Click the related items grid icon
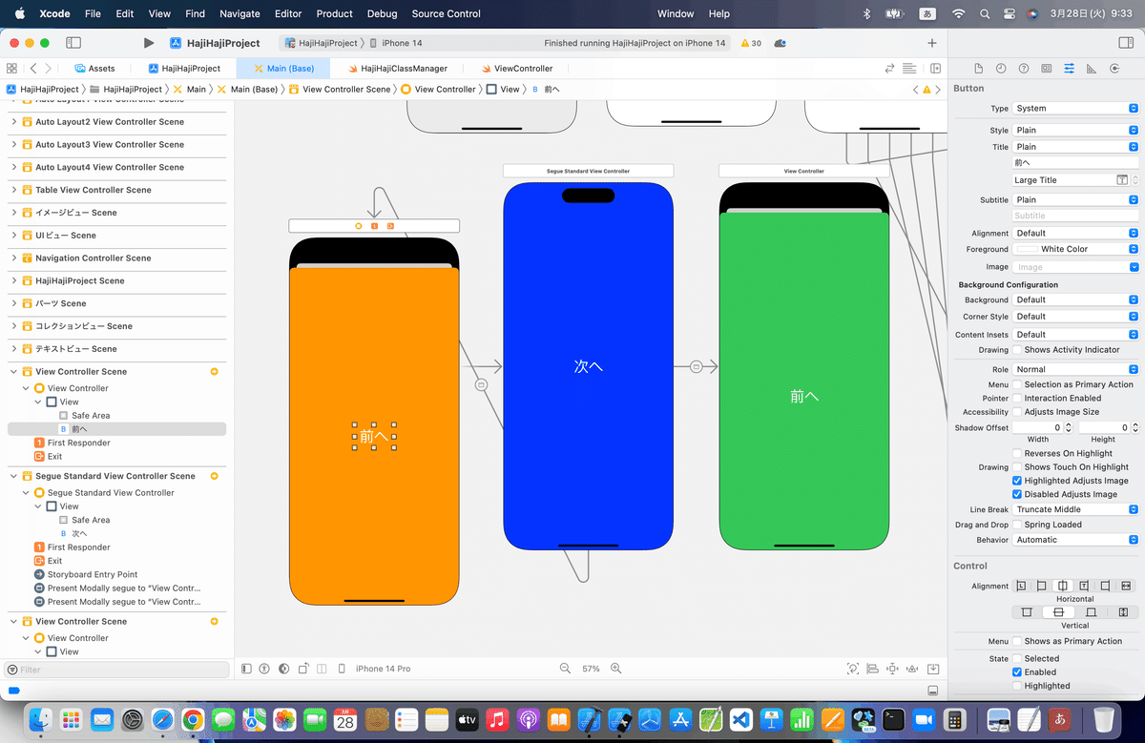The width and height of the screenshot is (1145, 743). (x=11, y=69)
